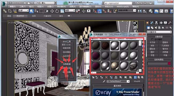This screenshot has height=96, width=174.
Task: Click the Align tool icon
Action: [145, 11]
